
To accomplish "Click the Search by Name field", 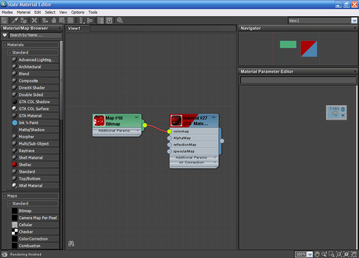I will point(35,35).
